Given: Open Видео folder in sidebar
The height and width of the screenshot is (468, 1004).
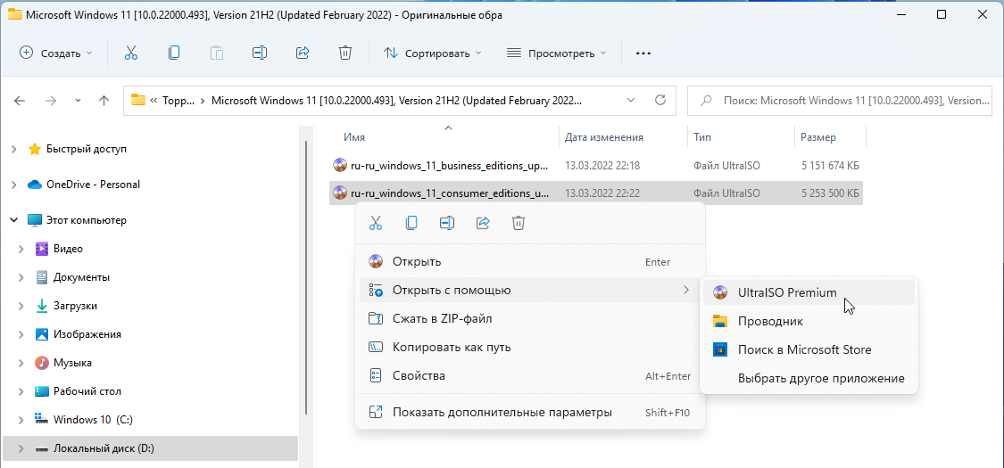Looking at the screenshot, I should pos(68,249).
